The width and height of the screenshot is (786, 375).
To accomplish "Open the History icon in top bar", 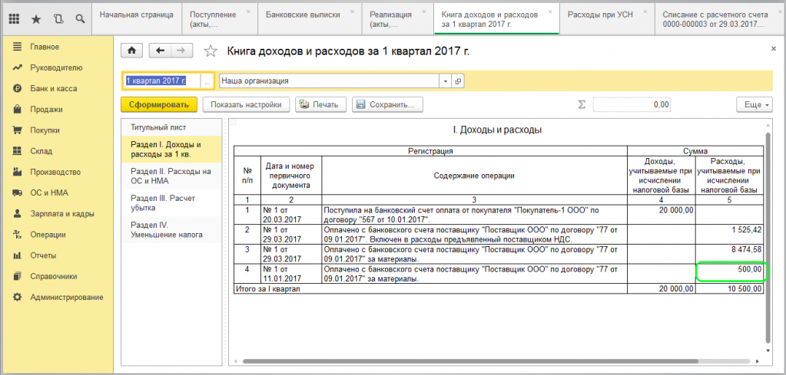I will (58, 18).
